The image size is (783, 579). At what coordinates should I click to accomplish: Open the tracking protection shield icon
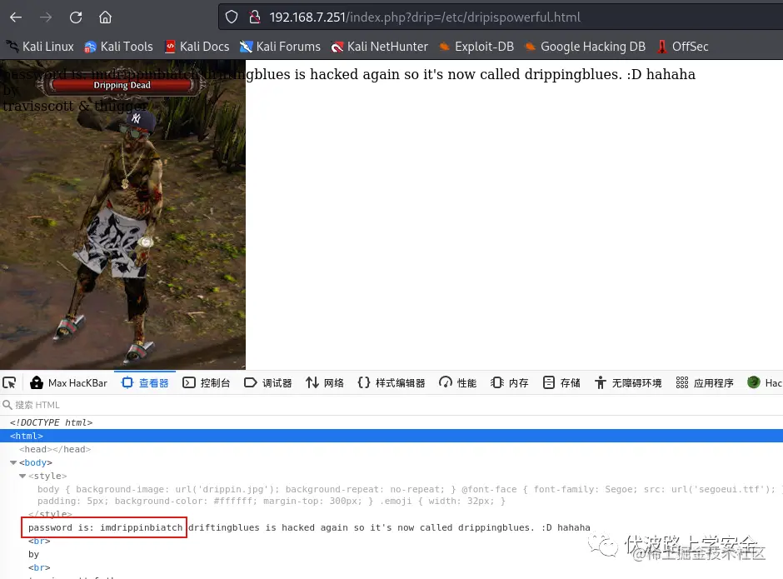(232, 17)
